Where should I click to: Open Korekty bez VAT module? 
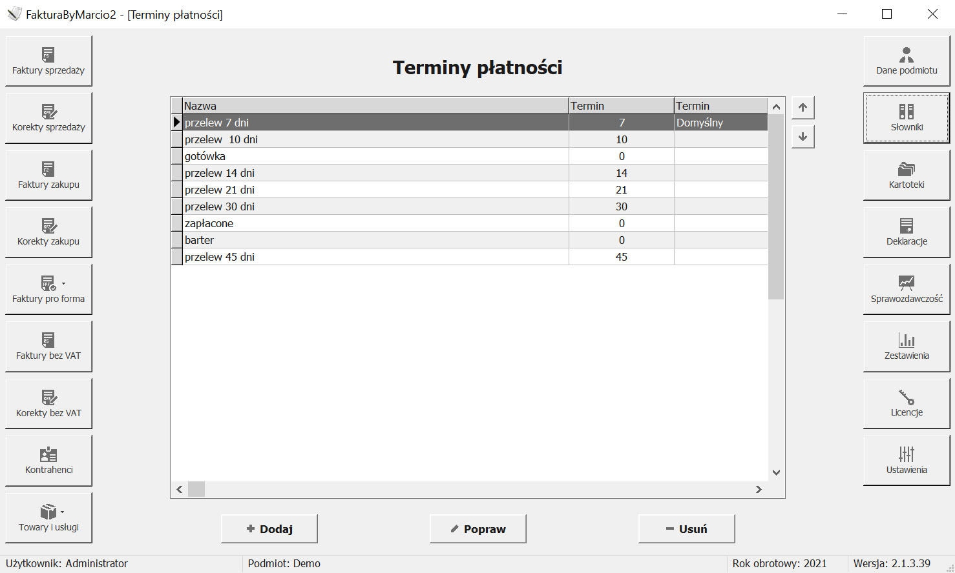(x=48, y=403)
